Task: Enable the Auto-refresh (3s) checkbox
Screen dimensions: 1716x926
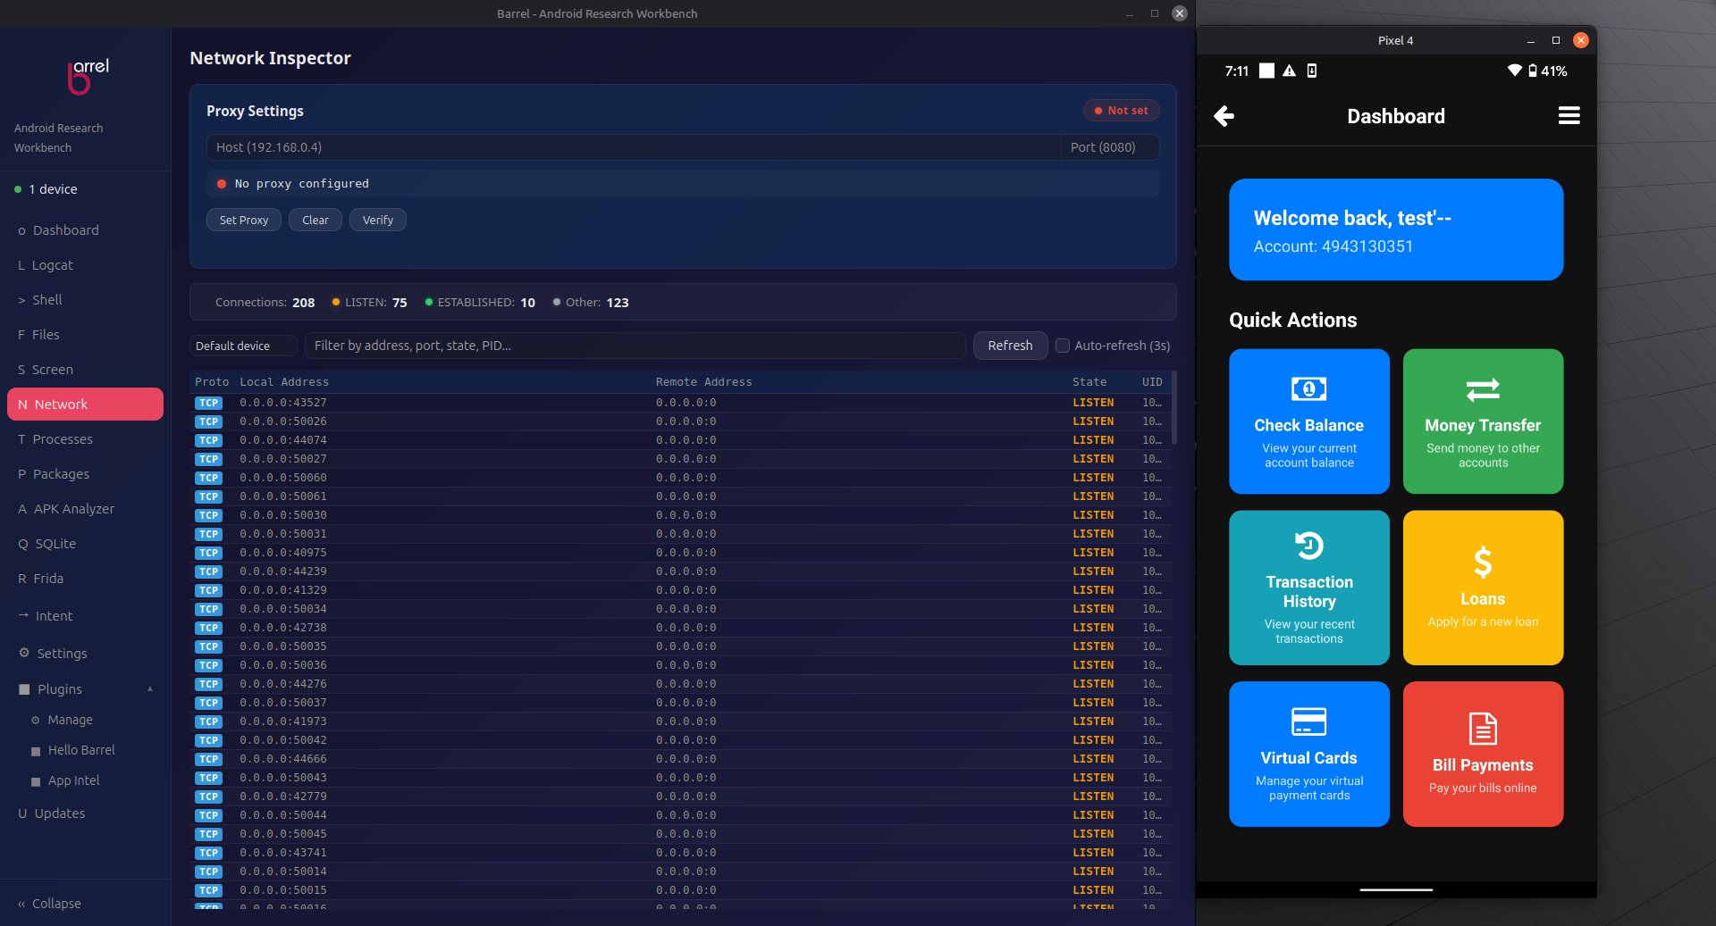Action: pyautogui.click(x=1063, y=346)
